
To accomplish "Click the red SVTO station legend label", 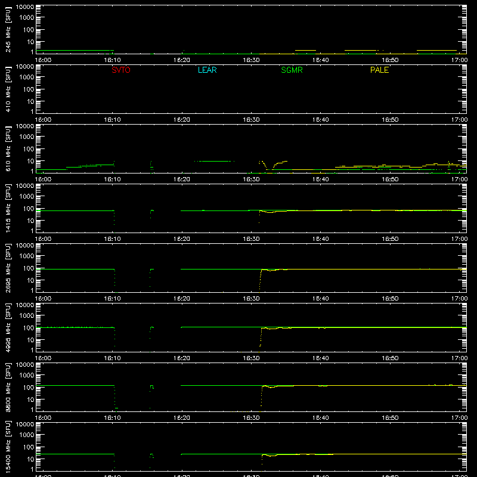I will (121, 70).
